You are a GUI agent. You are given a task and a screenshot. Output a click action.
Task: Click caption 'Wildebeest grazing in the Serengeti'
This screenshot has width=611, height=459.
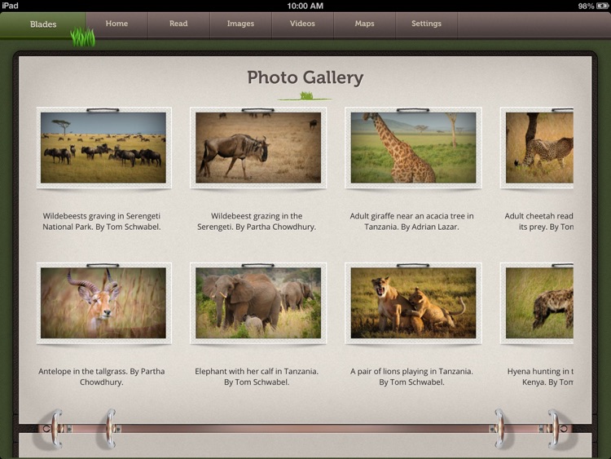(257, 221)
